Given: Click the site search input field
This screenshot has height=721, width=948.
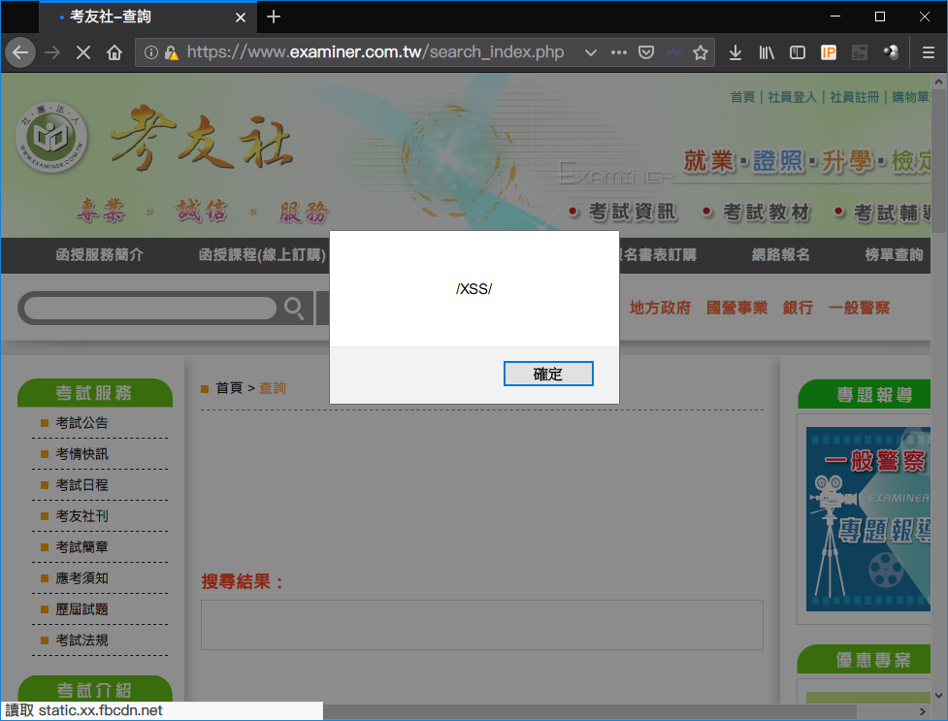Looking at the screenshot, I should [x=150, y=308].
